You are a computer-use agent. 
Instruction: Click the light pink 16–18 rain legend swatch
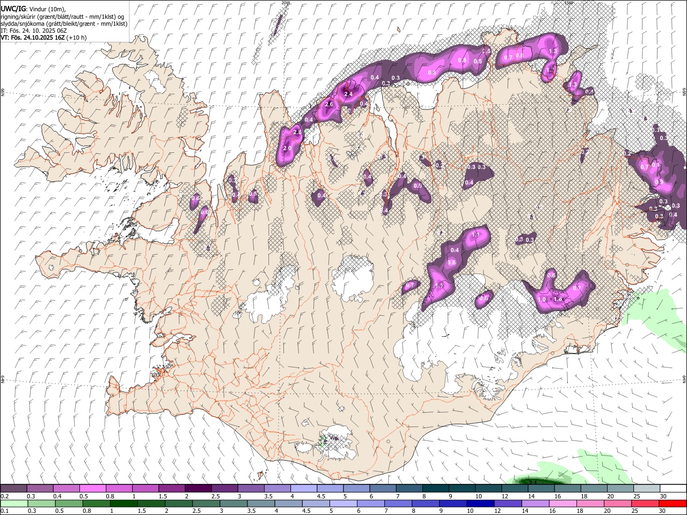(562, 503)
